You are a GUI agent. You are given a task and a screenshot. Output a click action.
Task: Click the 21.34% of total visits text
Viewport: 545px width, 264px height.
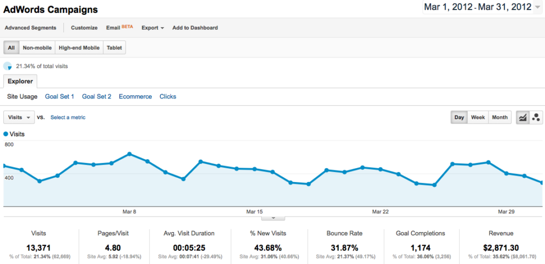[42, 66]
